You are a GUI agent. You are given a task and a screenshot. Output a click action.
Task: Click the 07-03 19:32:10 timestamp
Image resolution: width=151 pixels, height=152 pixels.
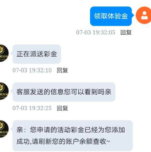[x=32, y=70]
